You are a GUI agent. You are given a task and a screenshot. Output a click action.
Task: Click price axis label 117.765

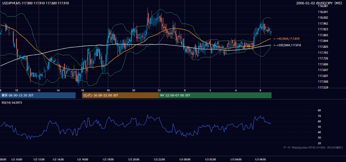click(322, 53)
